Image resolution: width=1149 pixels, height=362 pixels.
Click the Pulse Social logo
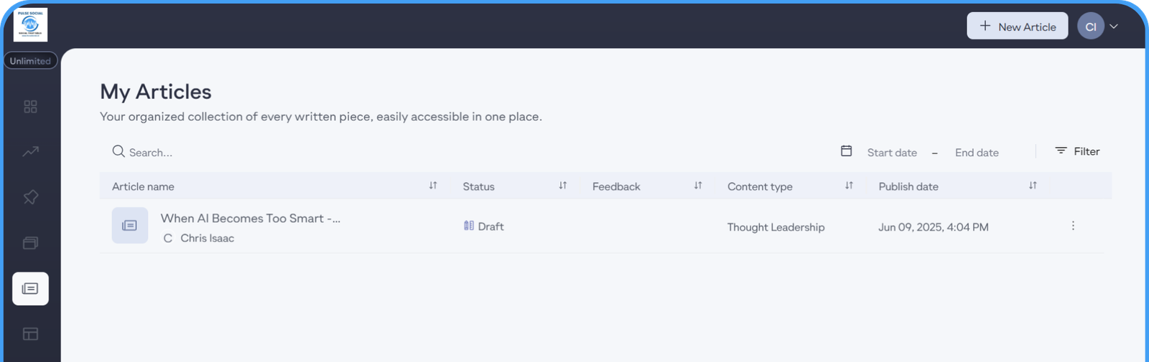click(x=30, y=24)
